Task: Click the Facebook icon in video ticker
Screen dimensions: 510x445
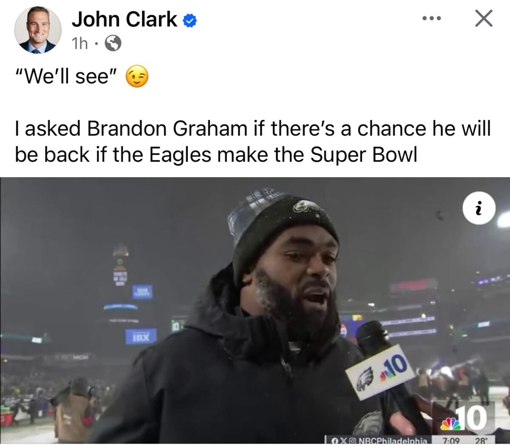Action: [x=334, y=440]
